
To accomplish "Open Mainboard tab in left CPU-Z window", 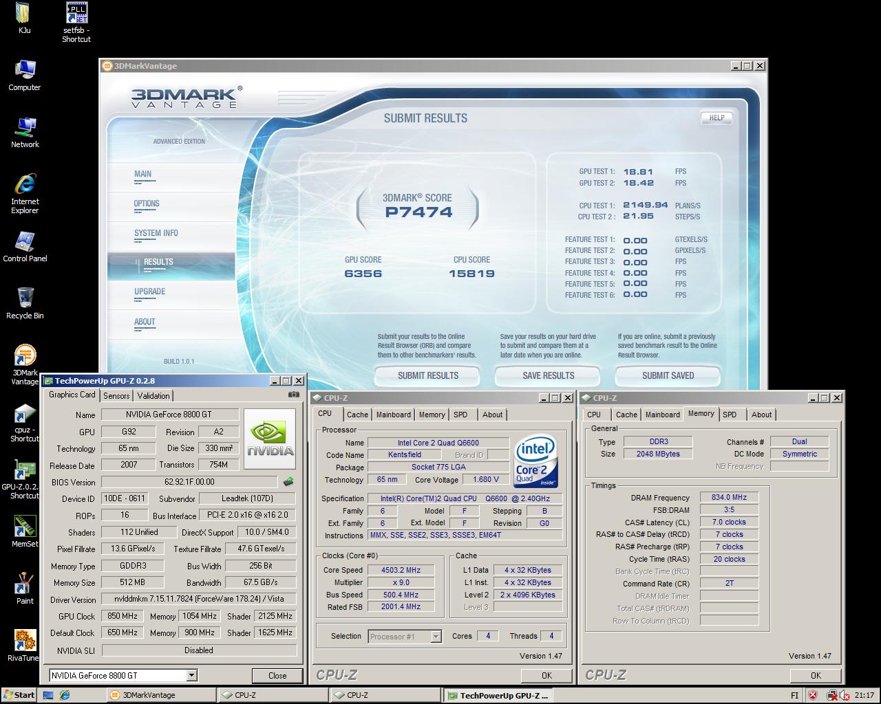I will click(394, 415).
